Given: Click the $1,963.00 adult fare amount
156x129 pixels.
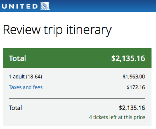Looking at the screenshot, I should click(134, 77).
